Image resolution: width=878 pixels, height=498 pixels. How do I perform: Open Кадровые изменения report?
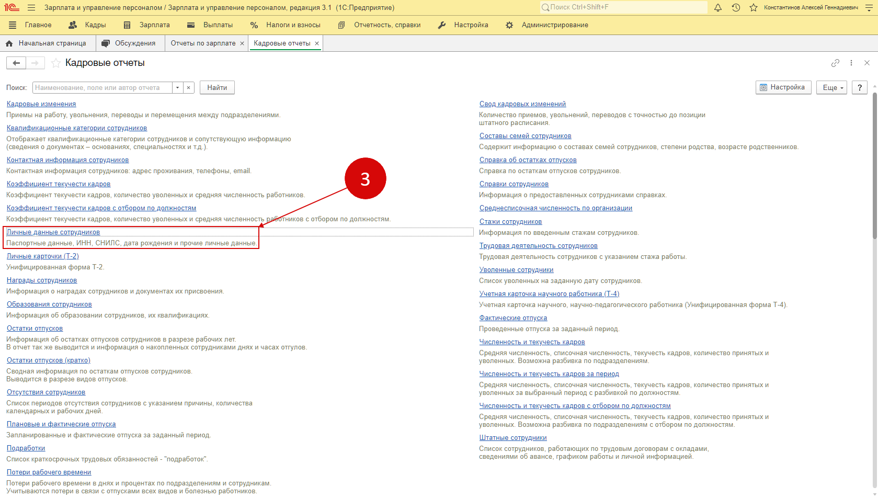coord(41,104)
